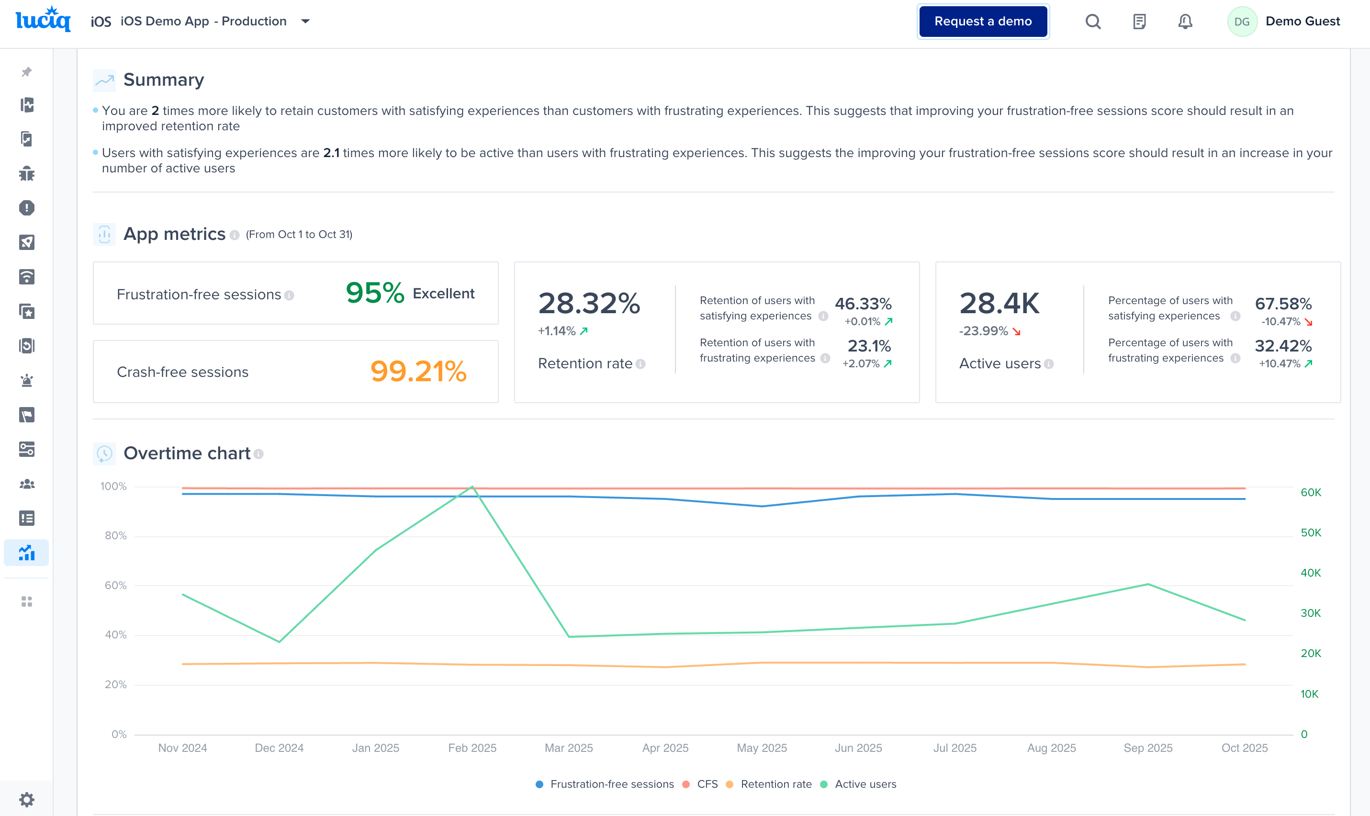Click Request a demo button
This screenshot has width=1370, height=816.
coord(983,22)
